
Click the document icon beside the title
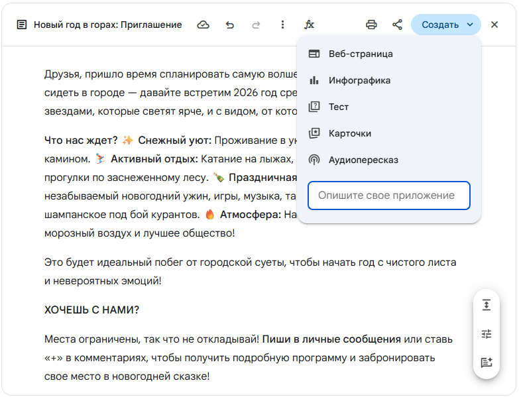pos(22,25)
